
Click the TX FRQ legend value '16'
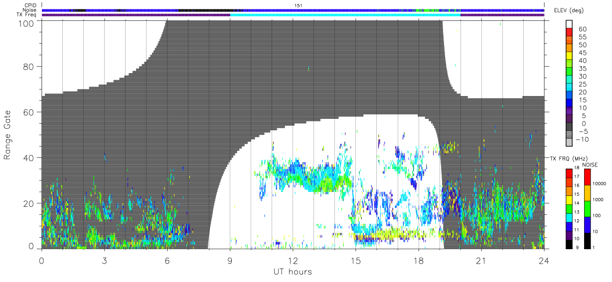(576, 186)
